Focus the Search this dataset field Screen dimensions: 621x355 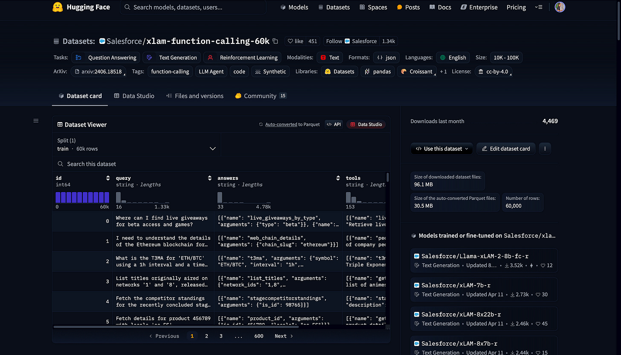pyautogui.click(x=221, y=164)
